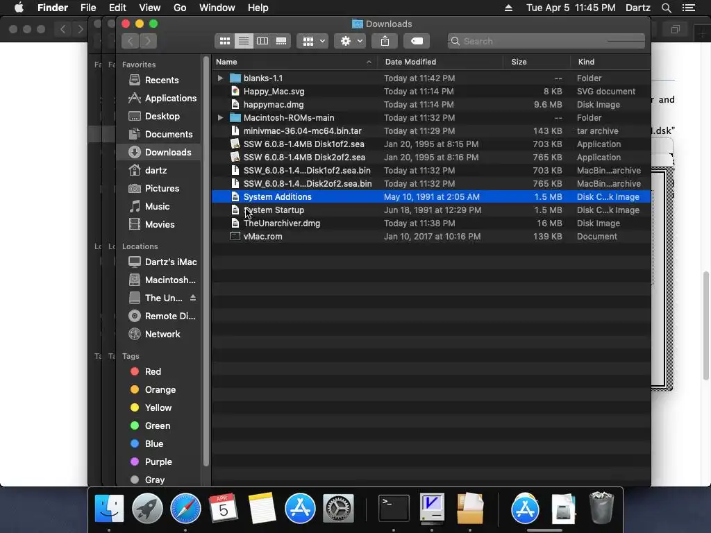Click the Edit Tags toolbar button
This screenshot has width=711, height=533.
click(x=417, y=41)
